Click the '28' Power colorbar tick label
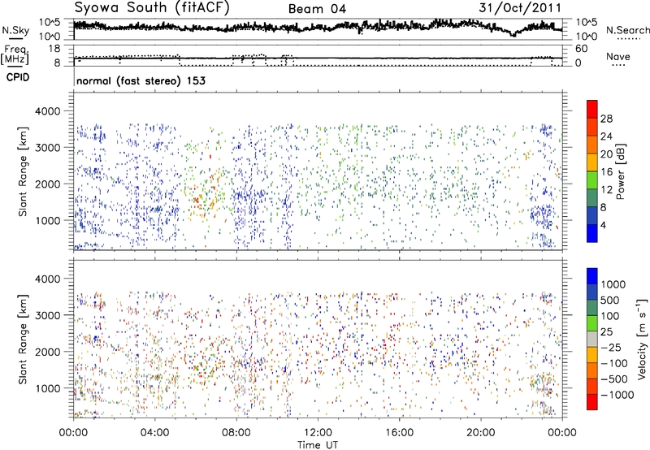Viewport: 650px width, 450px height. (606, 119)
